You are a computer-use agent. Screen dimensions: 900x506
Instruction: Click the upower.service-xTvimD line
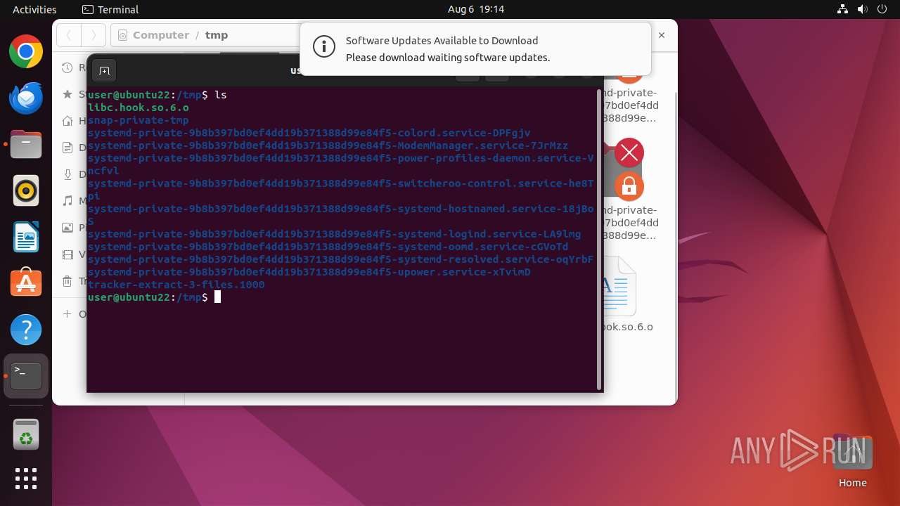(x=309, y=272)
